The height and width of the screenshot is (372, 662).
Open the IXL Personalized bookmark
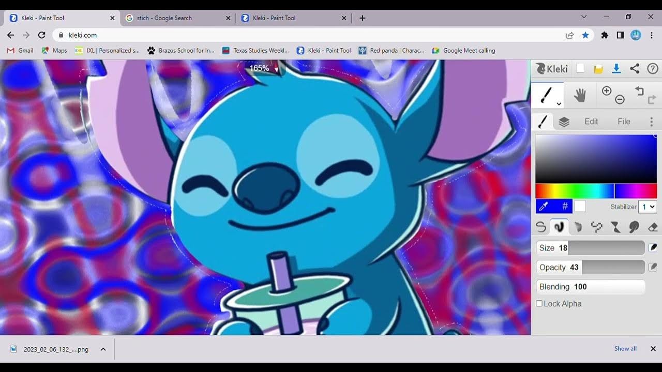(x=108, y=51)
